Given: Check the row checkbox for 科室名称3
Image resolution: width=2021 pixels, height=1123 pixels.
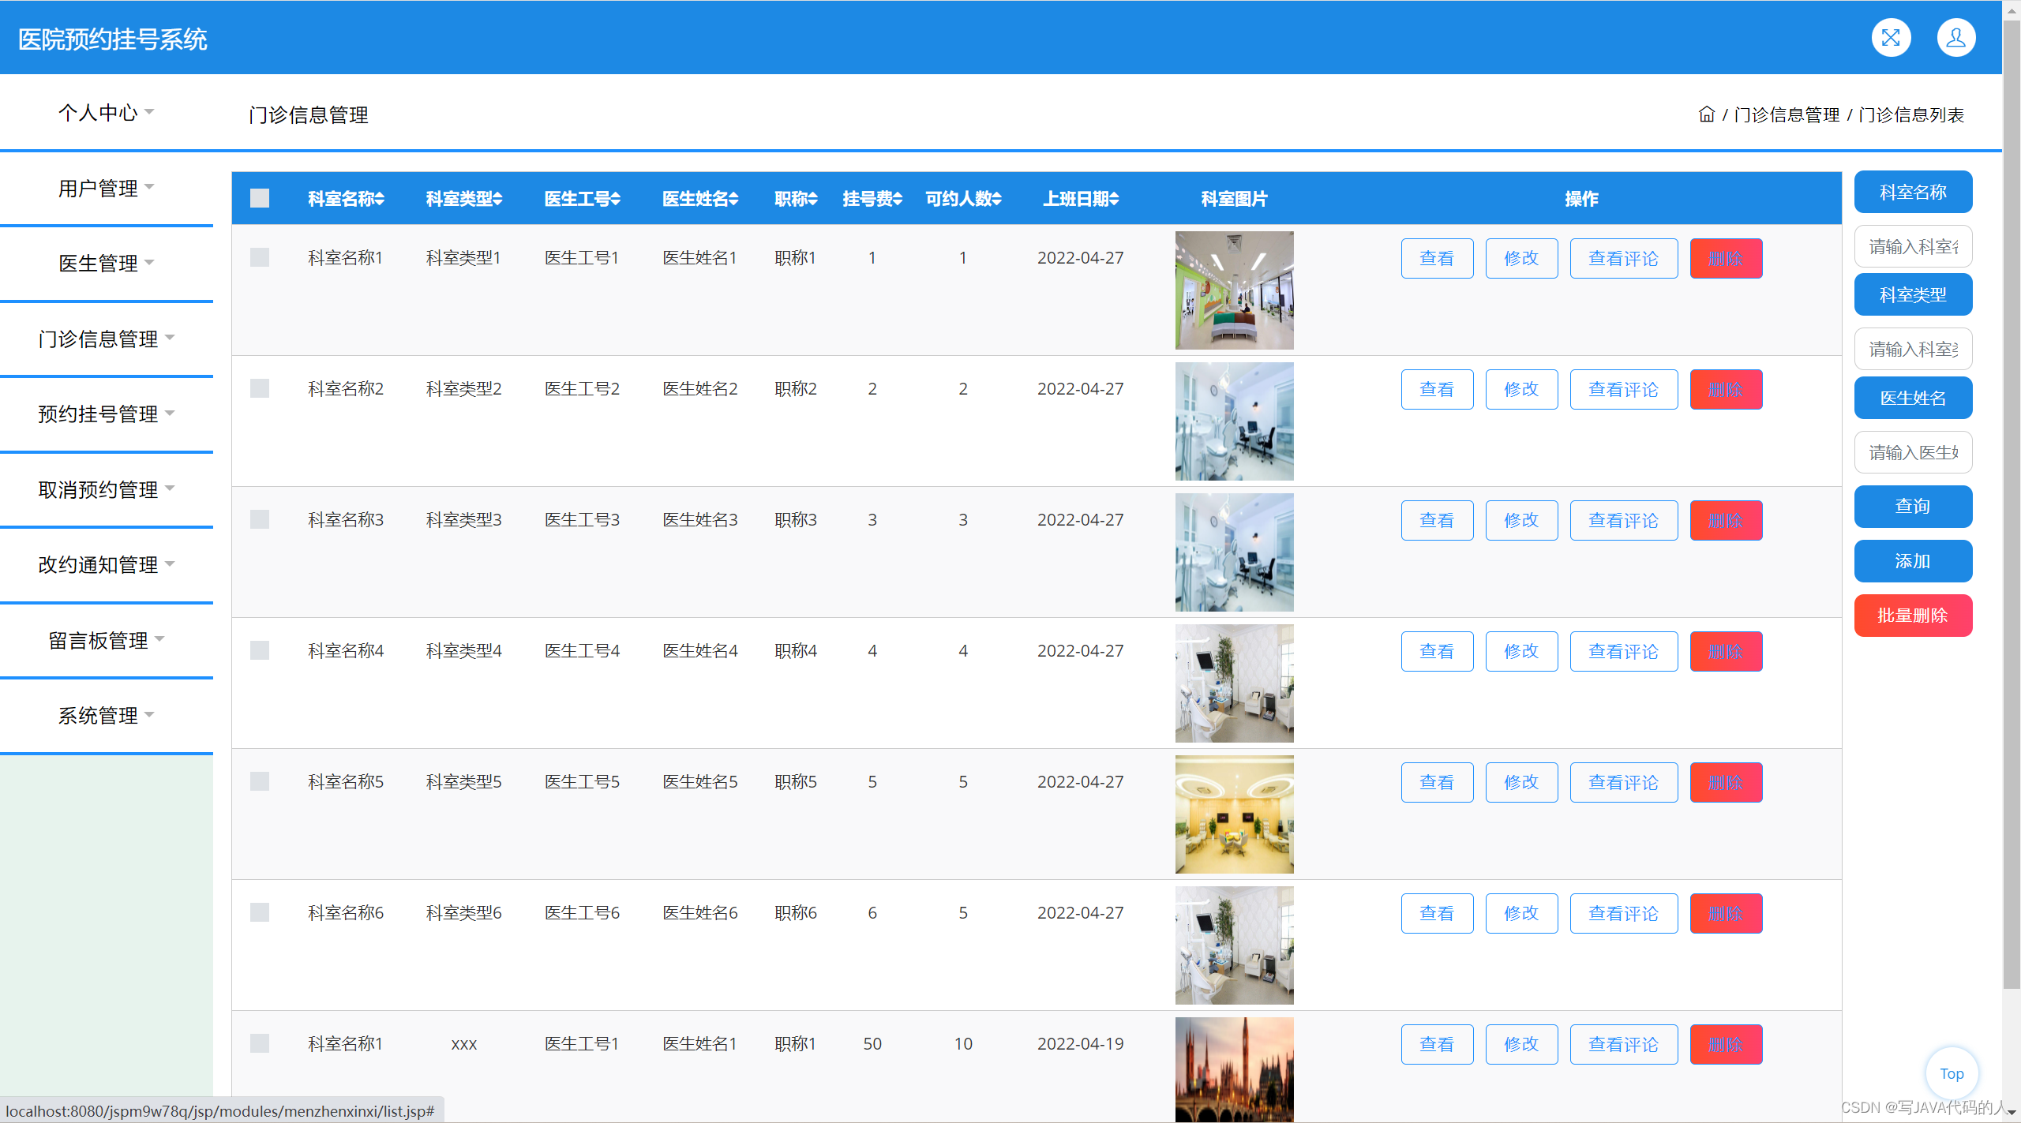Looking at the screenshot, I should [260, 519].
